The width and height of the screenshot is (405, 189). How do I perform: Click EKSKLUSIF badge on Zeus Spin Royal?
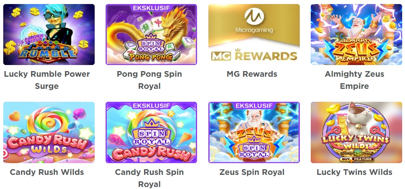click(x=254, y=106)
